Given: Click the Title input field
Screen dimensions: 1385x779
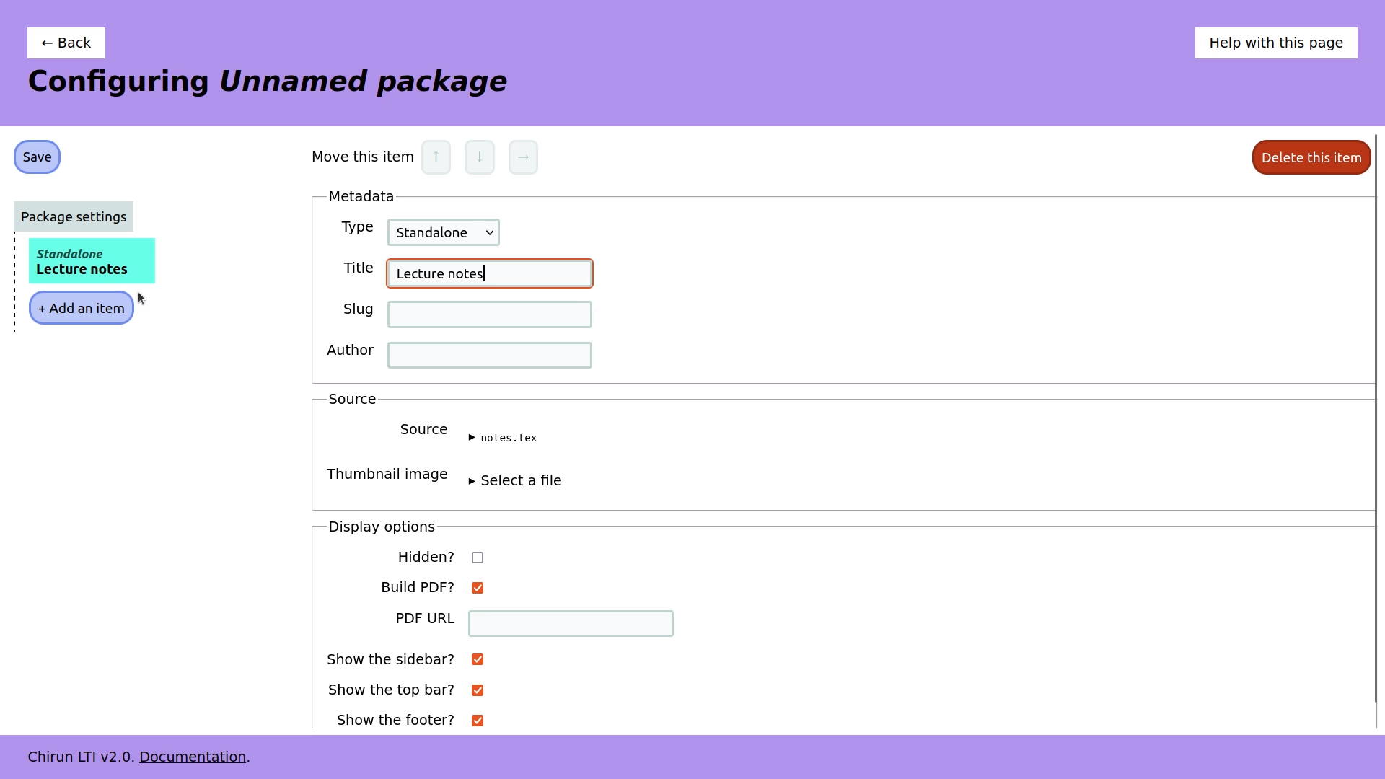Looking at the screenshot, I should [x=490, y=274].
